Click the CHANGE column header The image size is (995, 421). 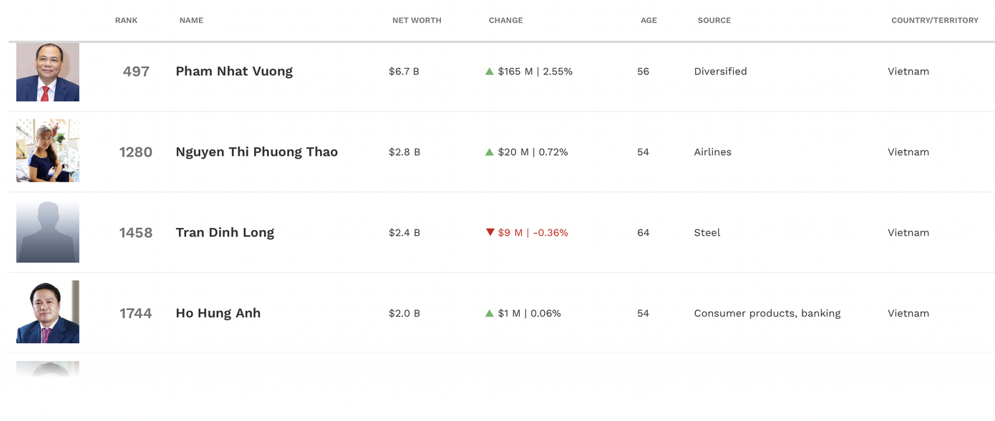506,20
